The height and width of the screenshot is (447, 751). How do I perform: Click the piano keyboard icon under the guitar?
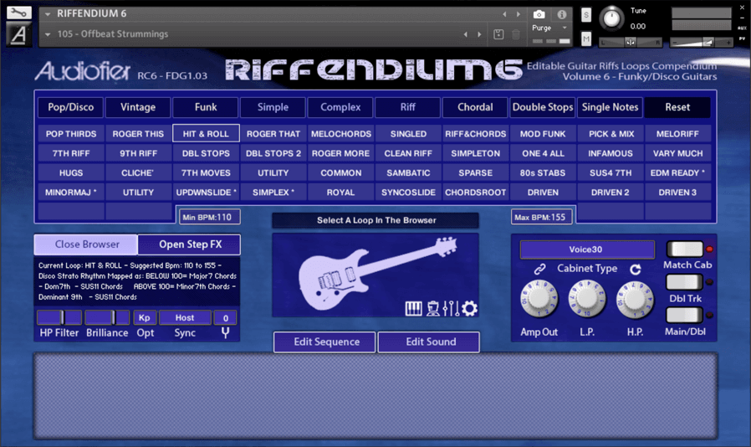click(413, 309)
